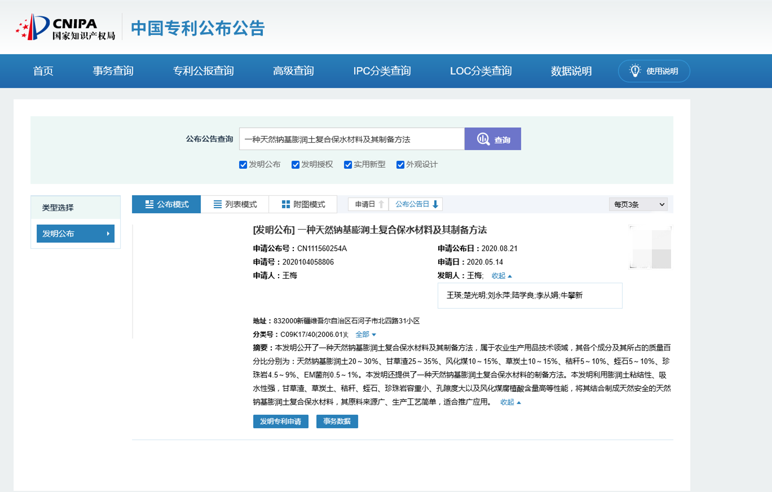Click the up arrow next to 申请日
Viewport: 772px width, 492px height.
381,204
